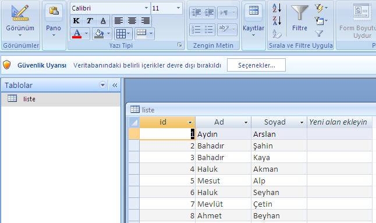
Task: Click the Aydın name cell
Action: tap(224, 134)
